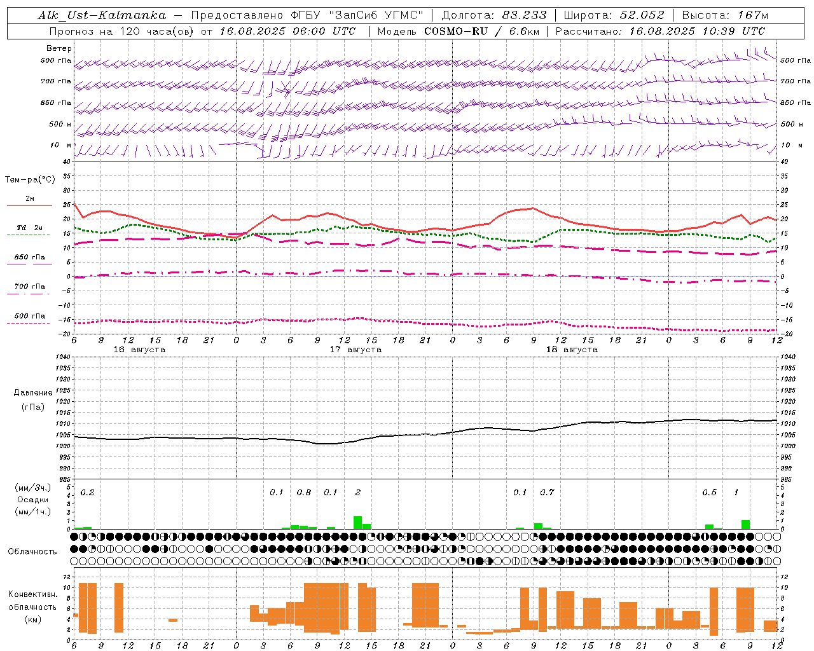Click the tallest green precipitation bar
This screenshot has height=651, width=814.
coord(358,523)
